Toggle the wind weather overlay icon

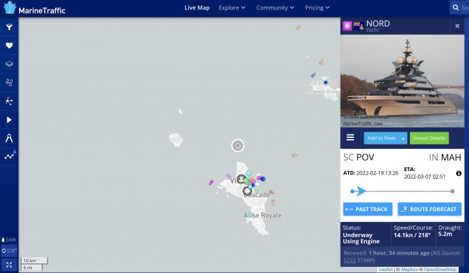(x=10, y=82)
